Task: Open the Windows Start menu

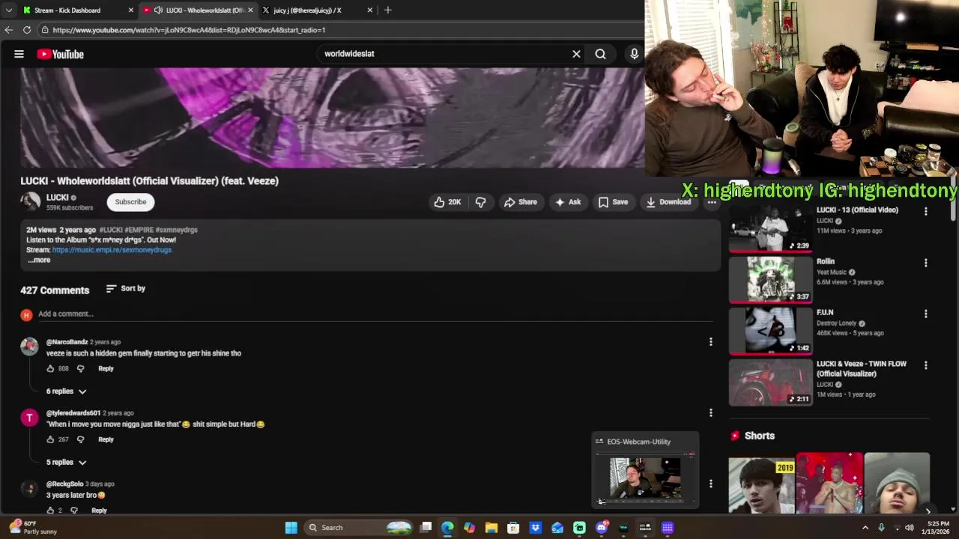Action: 291,528
